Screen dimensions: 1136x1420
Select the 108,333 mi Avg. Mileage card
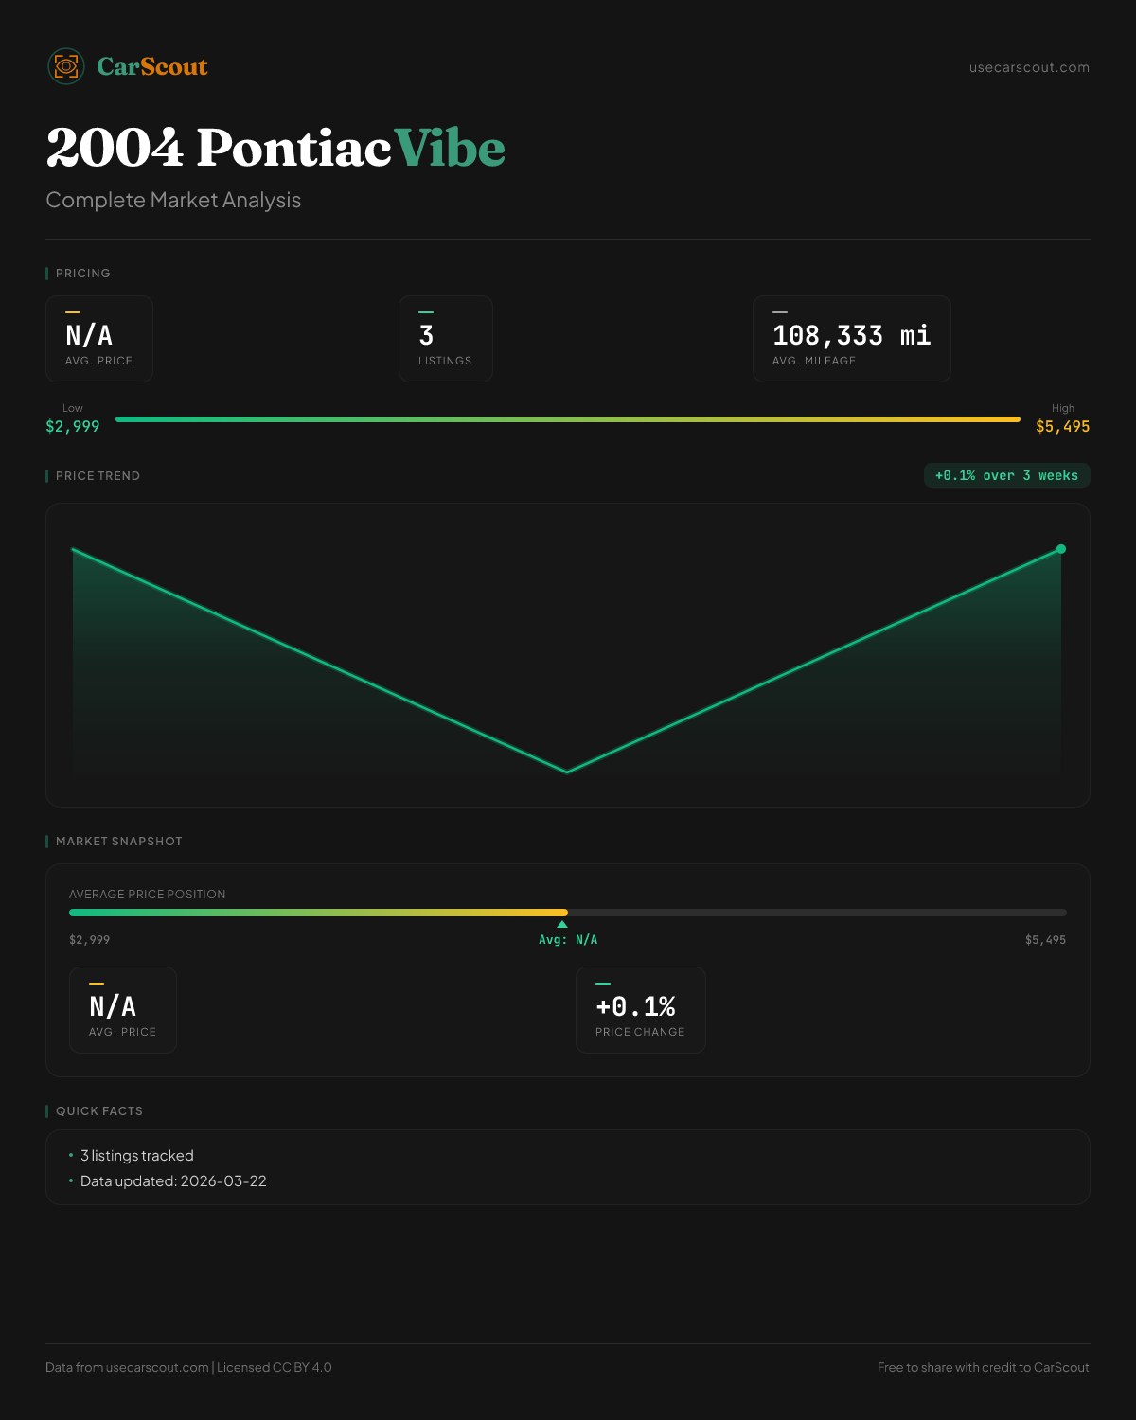(x=851, y=339)
